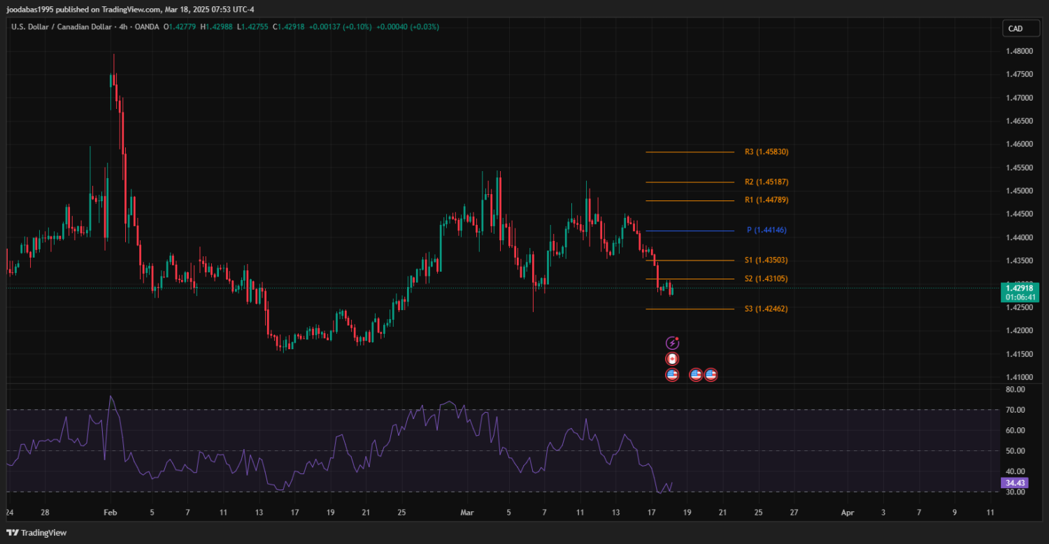Click the Apr label on the date axis
This screenshot has width=1049, height=544.
point(848,513)
